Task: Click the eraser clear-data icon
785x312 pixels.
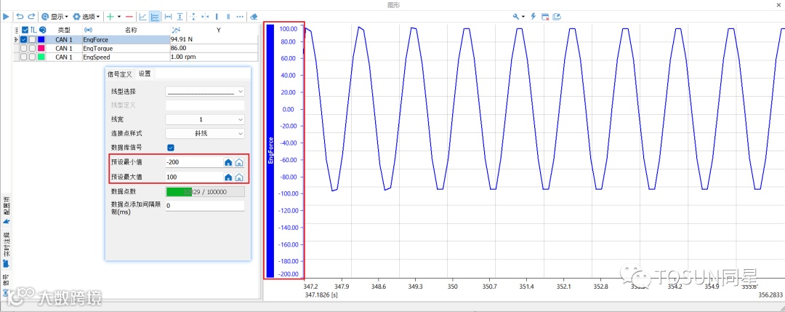Action: tap(254, 17)
